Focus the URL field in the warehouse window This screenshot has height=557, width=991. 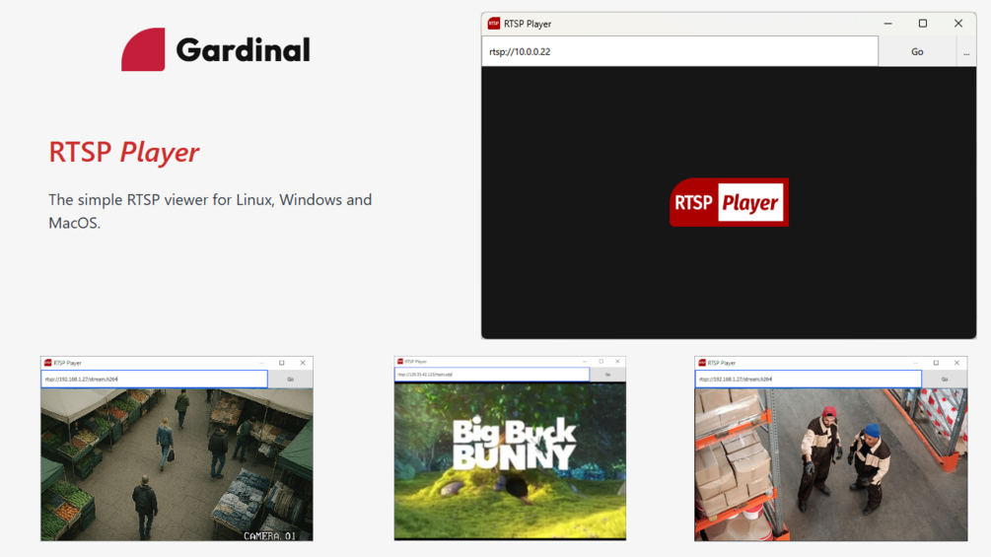point(809,379)
